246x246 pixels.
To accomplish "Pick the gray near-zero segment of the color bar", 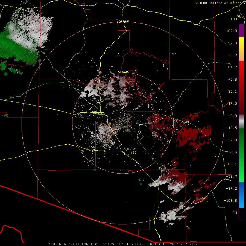I will pyautogui.click(x=241, y=121).
